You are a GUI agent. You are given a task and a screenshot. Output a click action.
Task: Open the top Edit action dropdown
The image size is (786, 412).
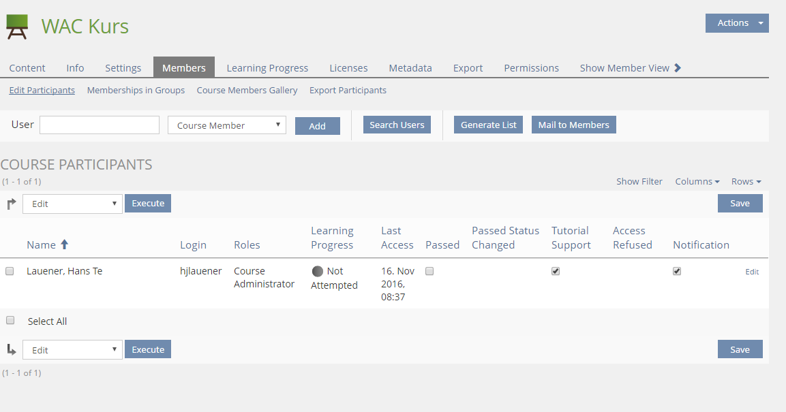click(72, 204)
